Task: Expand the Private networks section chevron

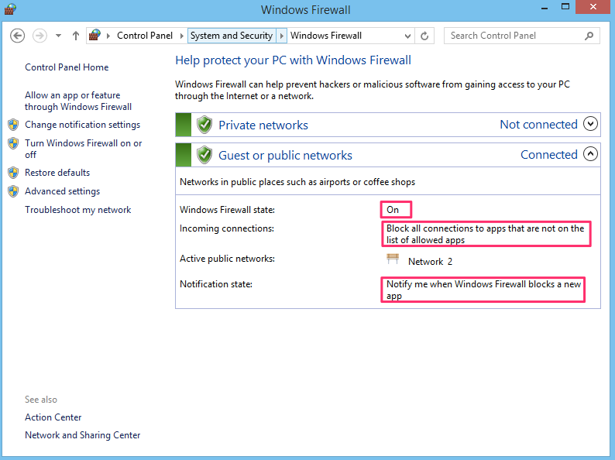Action: [590, 124]
